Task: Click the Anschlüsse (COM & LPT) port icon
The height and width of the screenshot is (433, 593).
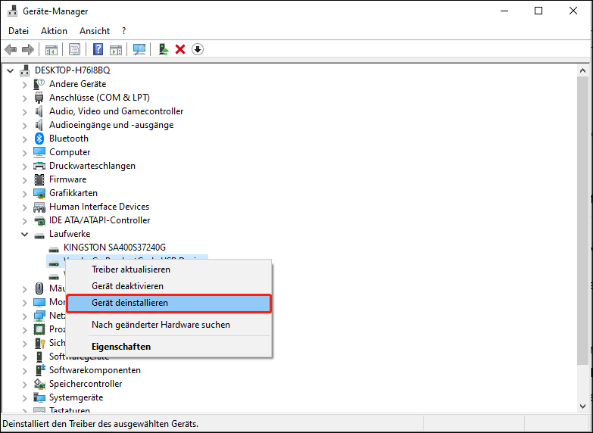Action: coord(39,98)
